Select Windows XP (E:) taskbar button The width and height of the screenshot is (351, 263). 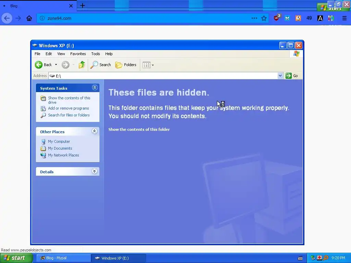[119, 258]
